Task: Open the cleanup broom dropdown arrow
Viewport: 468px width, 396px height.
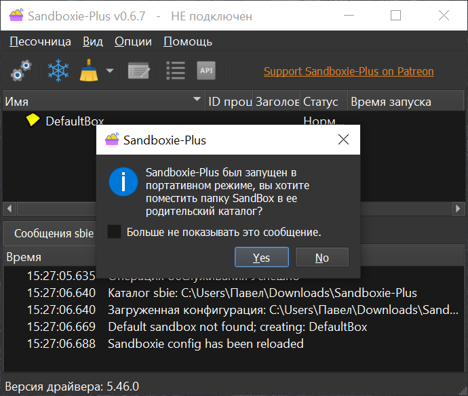Action: pos(110,71)
